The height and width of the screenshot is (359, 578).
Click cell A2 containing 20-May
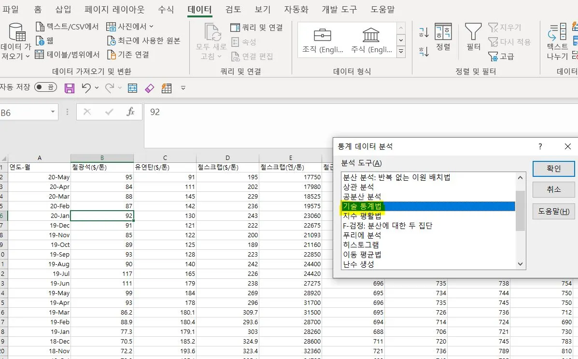39,177
